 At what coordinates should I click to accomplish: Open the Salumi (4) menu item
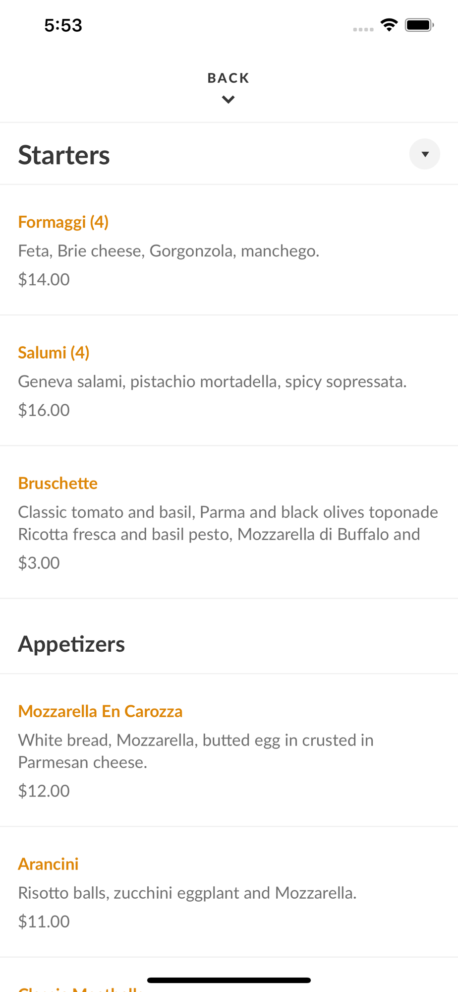coord(54,352)
